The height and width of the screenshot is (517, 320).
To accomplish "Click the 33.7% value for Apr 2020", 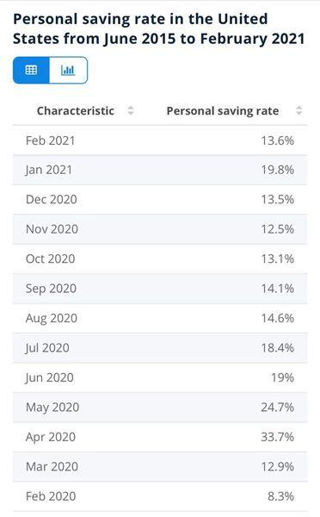I will [x=278, y=437].
